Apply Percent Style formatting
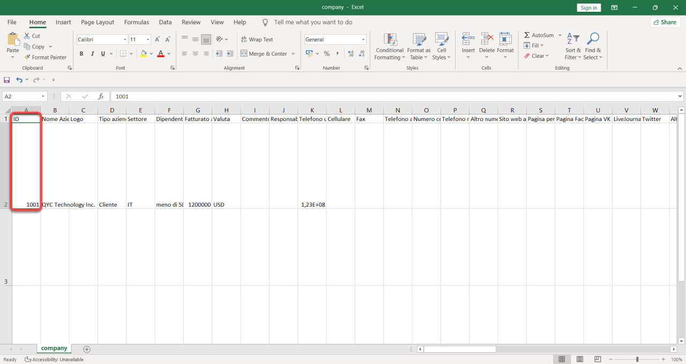Screen dimensions: 686x364 click(326, 54)
